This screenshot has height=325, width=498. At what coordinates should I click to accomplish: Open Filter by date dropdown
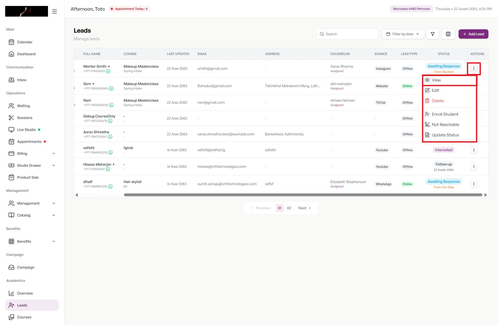[403, 34]
